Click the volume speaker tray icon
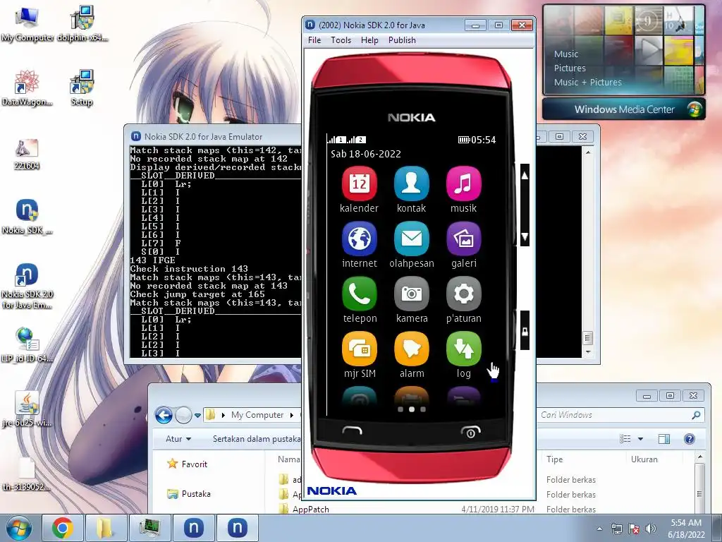Viewport: 722px width, 542px height. (650, 529)
